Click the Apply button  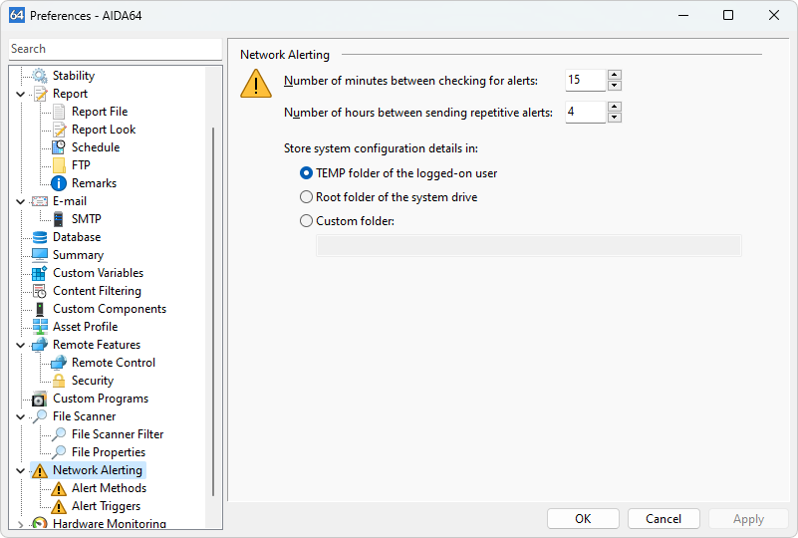pyautogui.click(x=748, y=519)
